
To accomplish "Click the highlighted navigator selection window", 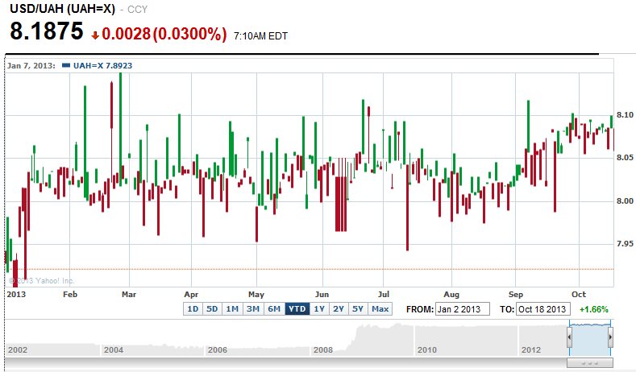I will point(590,338).
